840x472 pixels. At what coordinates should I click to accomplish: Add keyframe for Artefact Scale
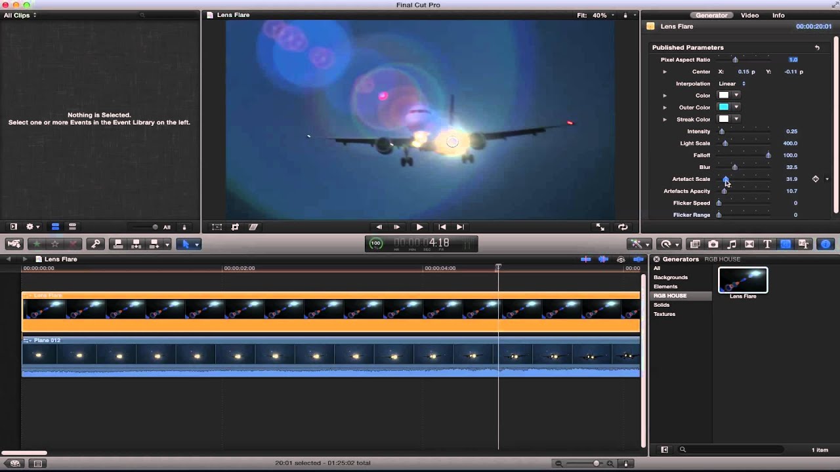click(816, 179)
